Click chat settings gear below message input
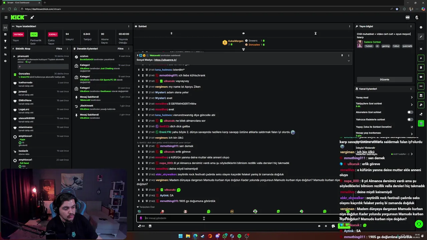The height and width of the screenshot is (240, 427). [x=326, y=226]
